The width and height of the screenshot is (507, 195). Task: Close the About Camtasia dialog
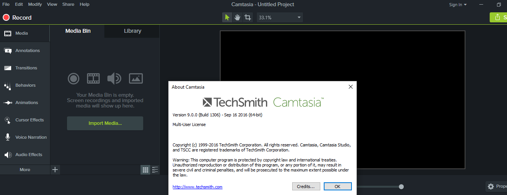point(350,87)
